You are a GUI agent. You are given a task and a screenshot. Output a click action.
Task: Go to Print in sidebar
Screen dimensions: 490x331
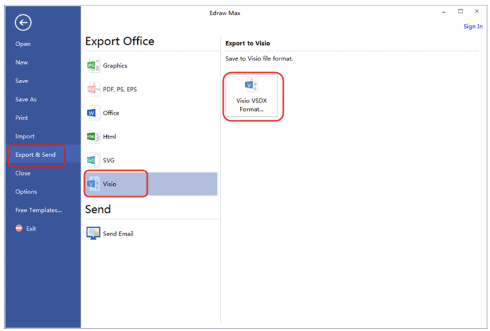point(21,118)
